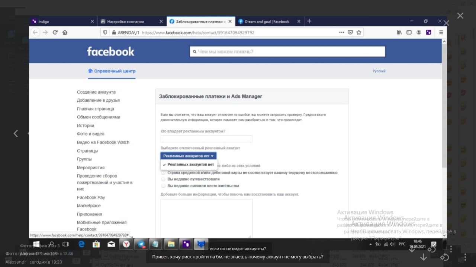476x267 pixels.
Task: Click the Firefox forward arrow
Action: pos(45,32)
